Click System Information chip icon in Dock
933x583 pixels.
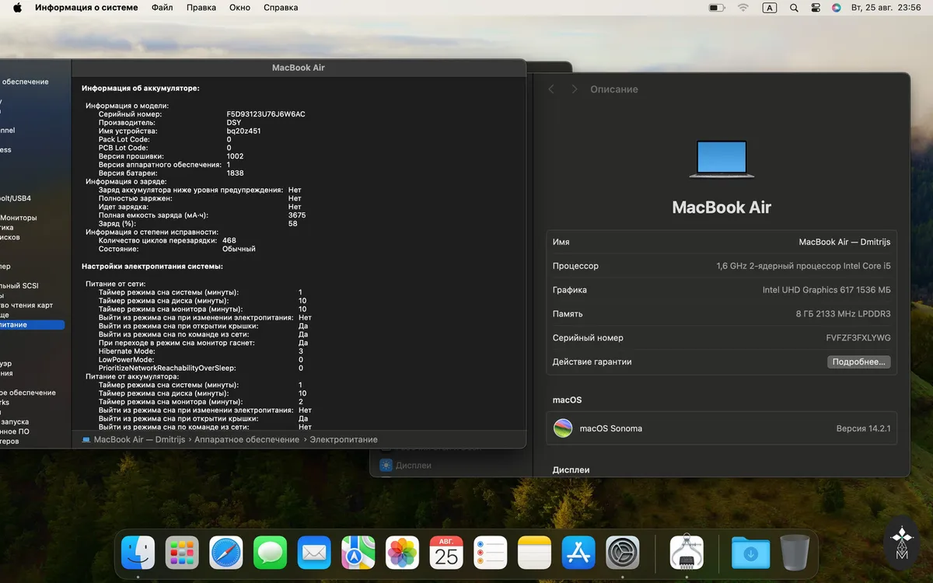pos(687,553)
